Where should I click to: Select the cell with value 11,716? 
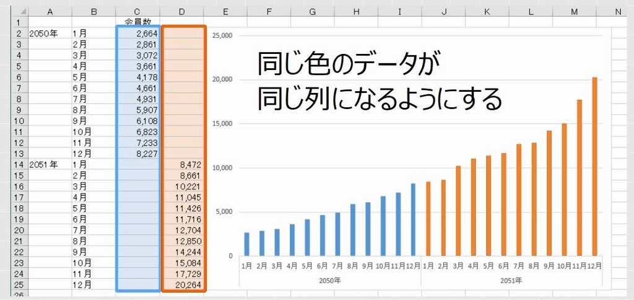(x=181, y=219)
